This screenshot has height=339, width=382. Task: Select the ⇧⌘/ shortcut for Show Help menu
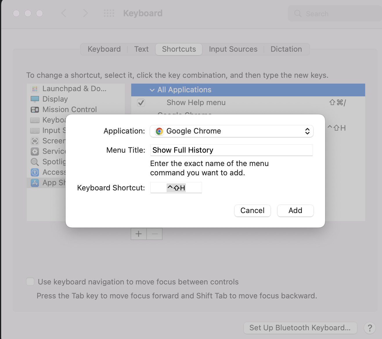(x=338, y=102)
